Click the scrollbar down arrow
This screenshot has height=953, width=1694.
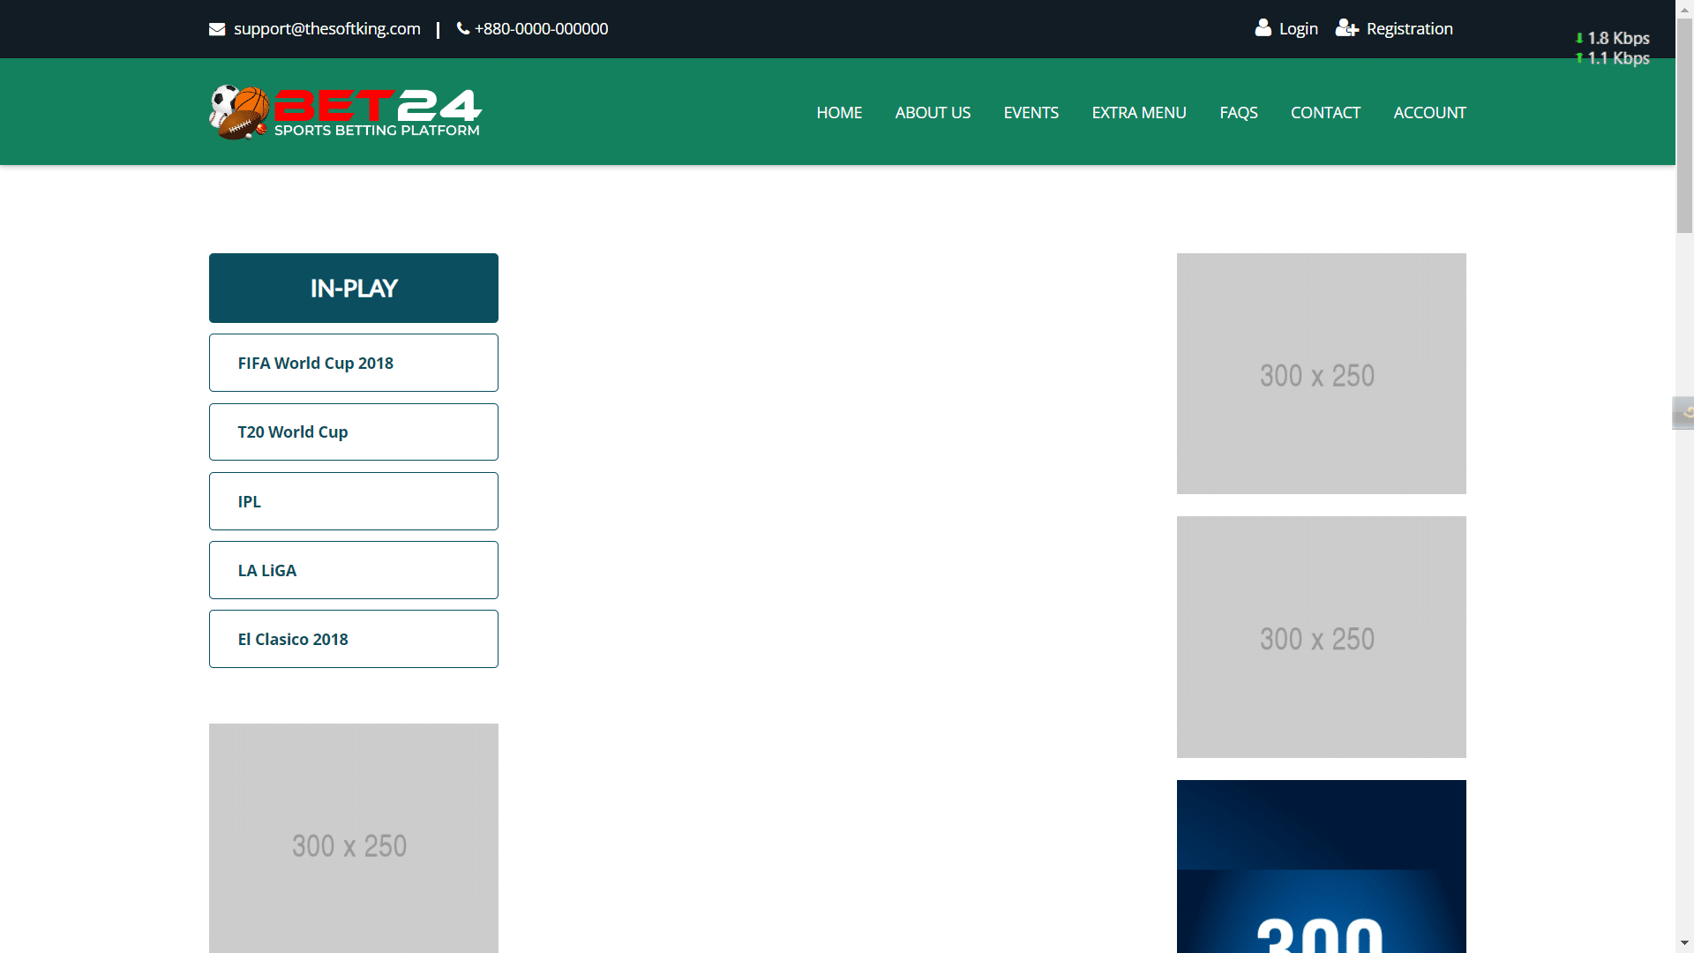point(1684,944)
